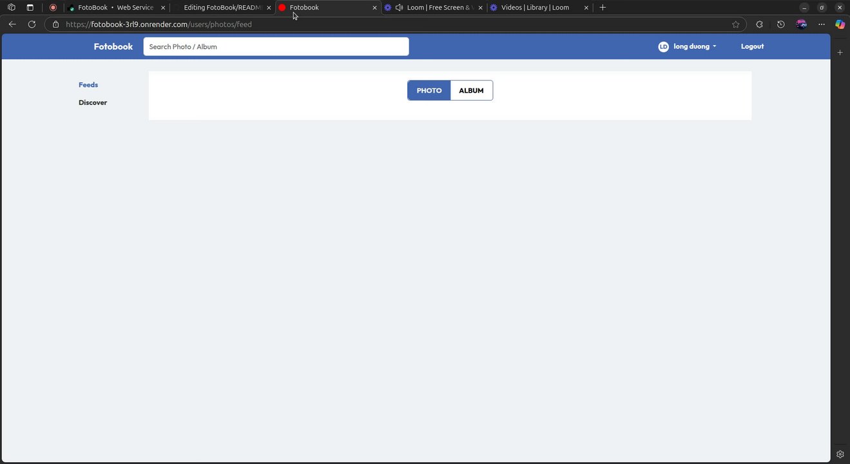Open the Discover sidebar link
Viewport: 850px width, 464px height.
pos(93,102)
